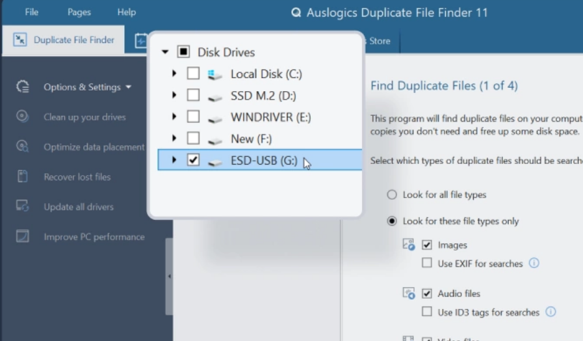Image resolution: width=583 pixels, height=341 pixels.
Task: Uncheck the ESD-USB (G:) checkbox
Action: click(193, 159)
